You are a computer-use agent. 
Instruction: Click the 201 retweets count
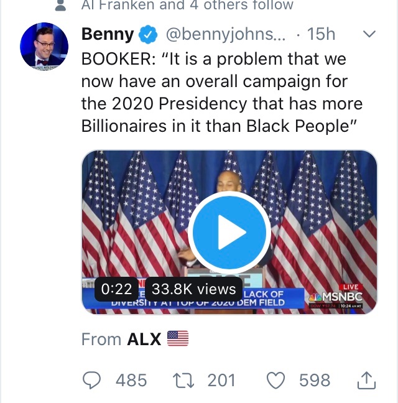(221, 380)
